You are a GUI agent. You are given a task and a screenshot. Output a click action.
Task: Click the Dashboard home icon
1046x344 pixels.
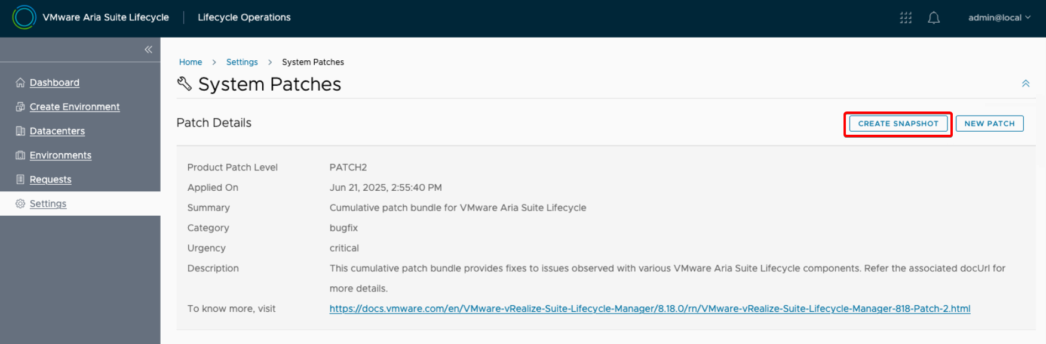[x=20, y=82]
